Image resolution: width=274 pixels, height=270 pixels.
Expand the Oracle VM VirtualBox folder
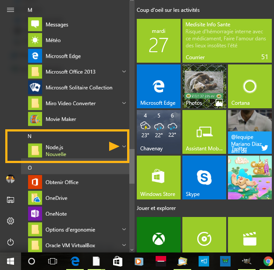tap(124, 245)
